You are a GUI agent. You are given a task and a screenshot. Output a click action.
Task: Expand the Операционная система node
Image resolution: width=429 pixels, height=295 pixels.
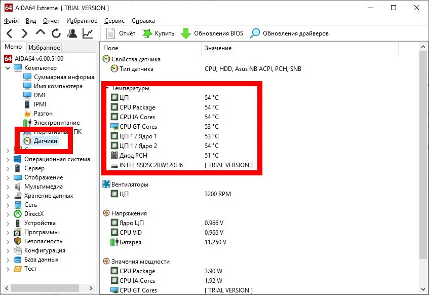(8, 160)
